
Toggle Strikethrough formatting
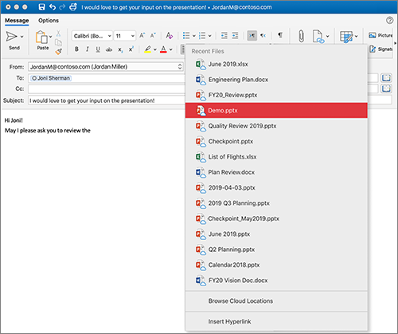109,49
